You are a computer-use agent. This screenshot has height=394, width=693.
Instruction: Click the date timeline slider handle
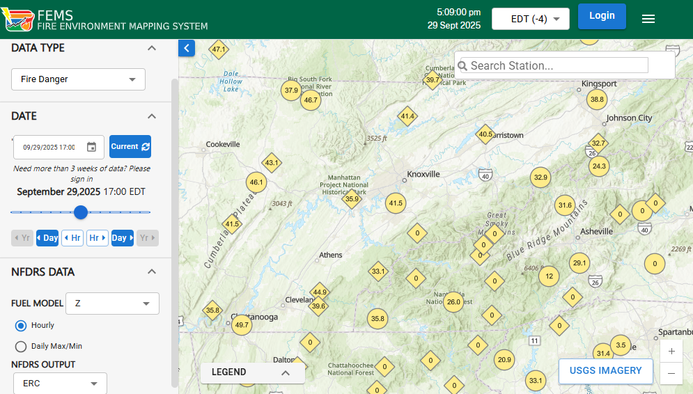(81, 212)
